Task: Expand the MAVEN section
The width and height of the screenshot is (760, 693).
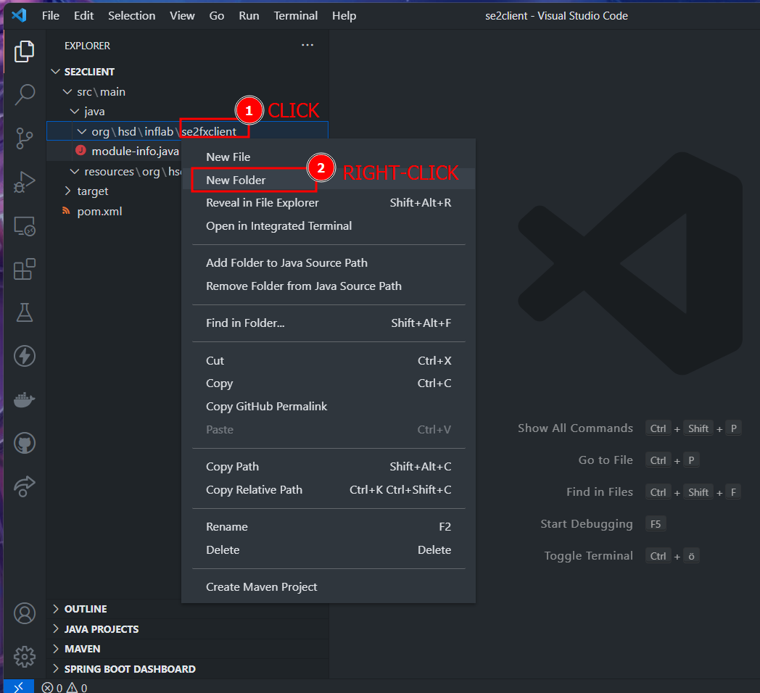Action: click(55, 648)
